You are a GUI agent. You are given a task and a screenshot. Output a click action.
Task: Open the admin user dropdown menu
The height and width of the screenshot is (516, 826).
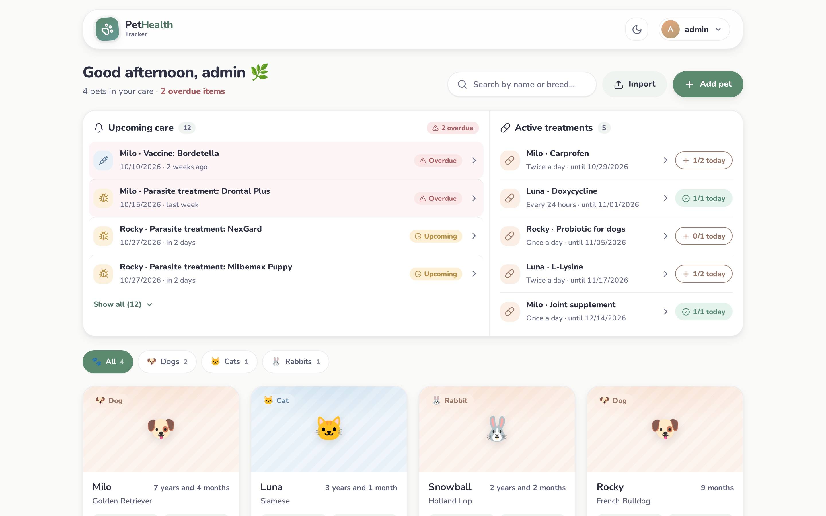pos(694,29)
